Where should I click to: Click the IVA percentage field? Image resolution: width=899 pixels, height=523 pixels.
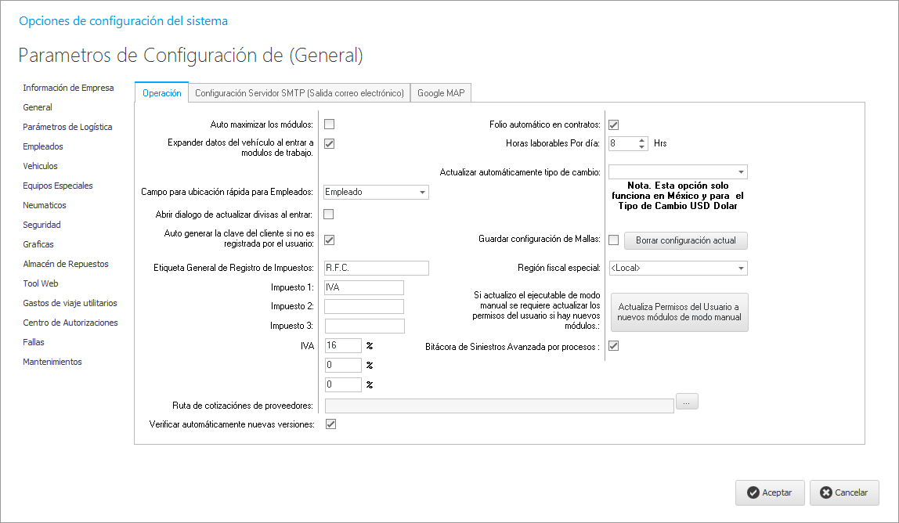click(x=342, y=345)
